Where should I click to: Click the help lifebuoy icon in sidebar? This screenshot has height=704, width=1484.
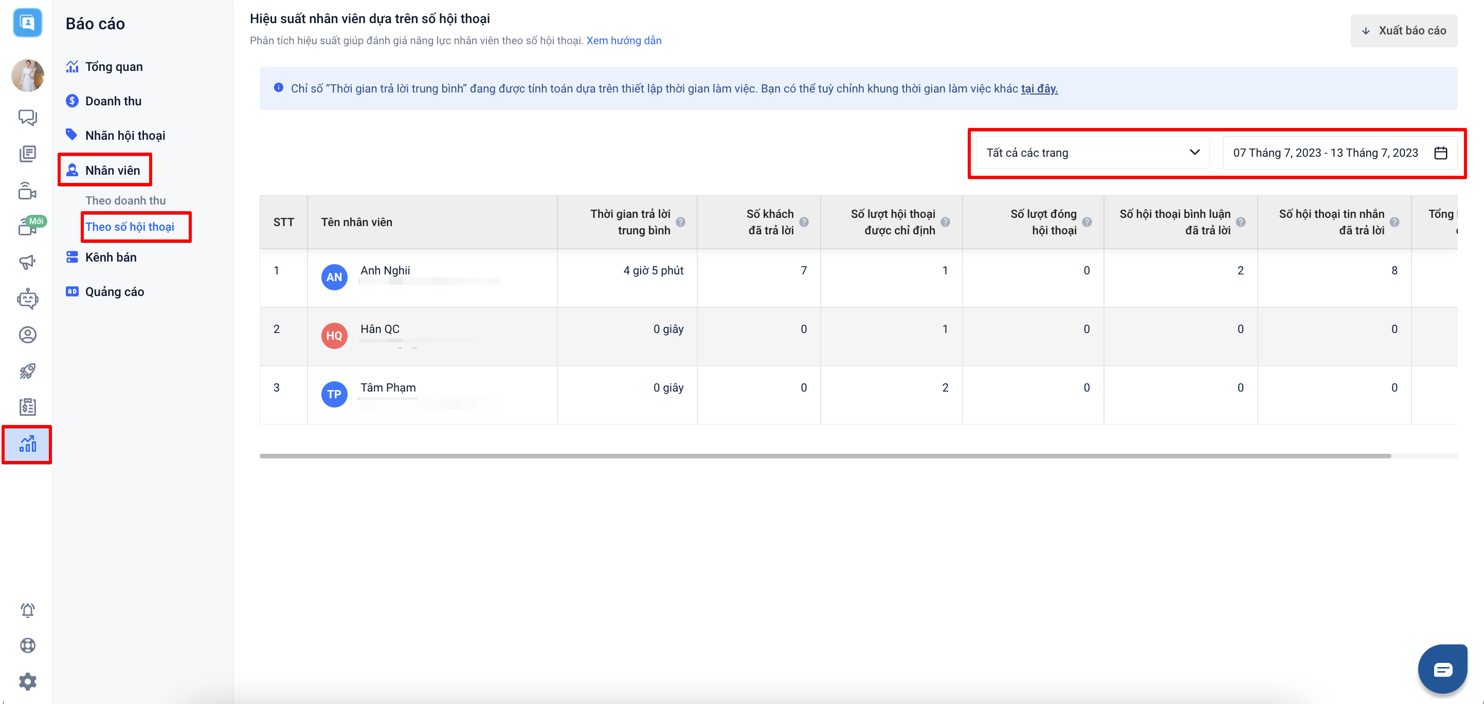pos(27,645)
